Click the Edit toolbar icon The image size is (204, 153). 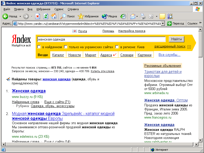[151, 16]
